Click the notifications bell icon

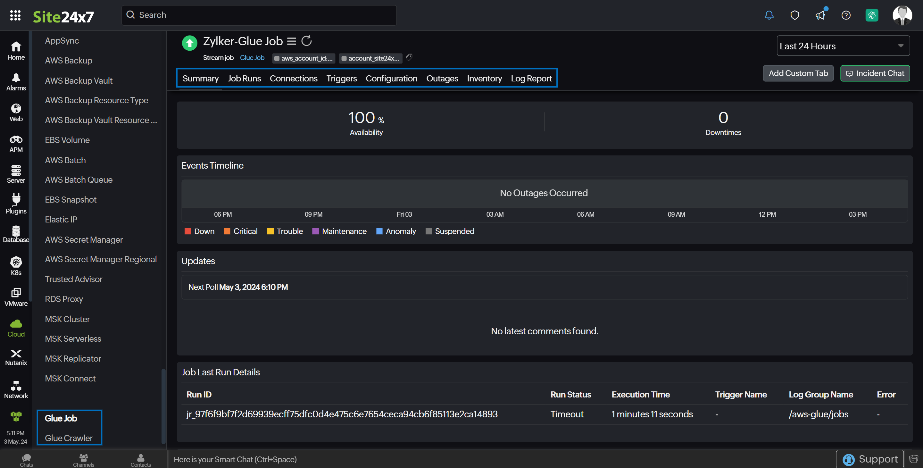click(x=769, y=15)
